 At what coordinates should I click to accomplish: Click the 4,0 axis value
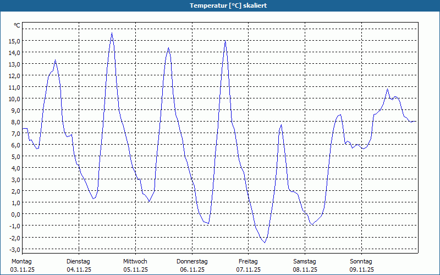tap(16, 168)
